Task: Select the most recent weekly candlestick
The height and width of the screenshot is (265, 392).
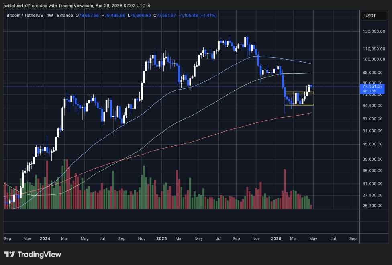Action: click(x=311, y=86)
